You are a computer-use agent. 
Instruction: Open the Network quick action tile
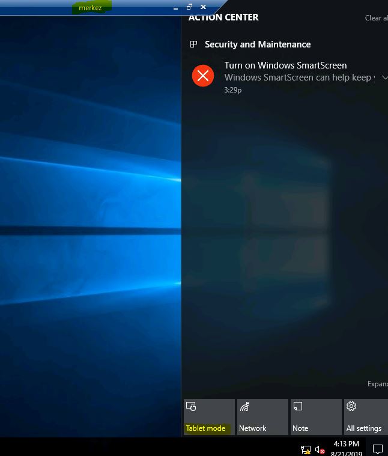262,417
